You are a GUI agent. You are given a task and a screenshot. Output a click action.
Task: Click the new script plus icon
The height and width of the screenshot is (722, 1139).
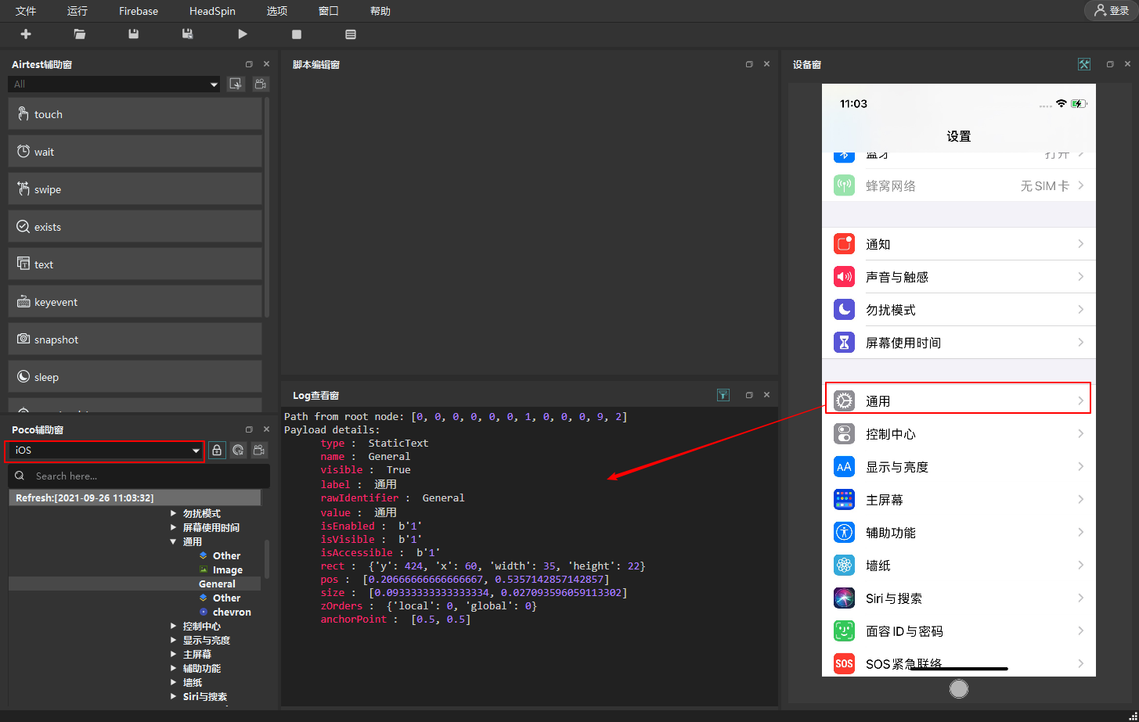point(26,34)
